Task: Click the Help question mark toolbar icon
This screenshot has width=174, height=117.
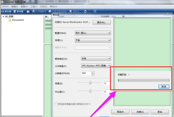Action: [95, 11]
